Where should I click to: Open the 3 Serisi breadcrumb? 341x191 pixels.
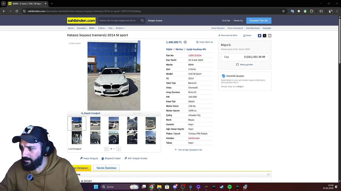pos(101,28)
